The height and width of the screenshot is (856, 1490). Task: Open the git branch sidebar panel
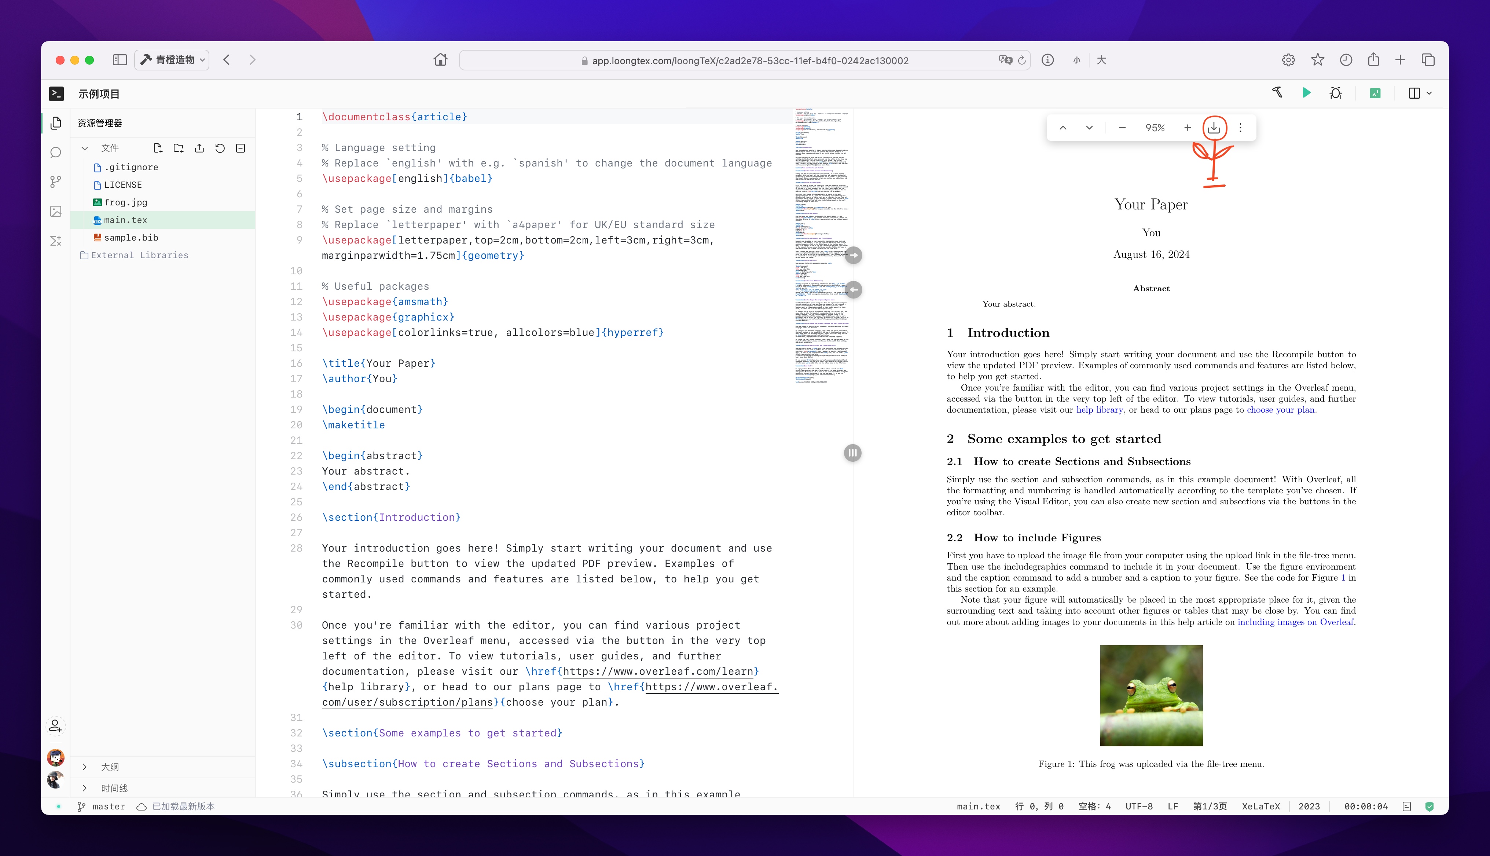click(56, 182)
